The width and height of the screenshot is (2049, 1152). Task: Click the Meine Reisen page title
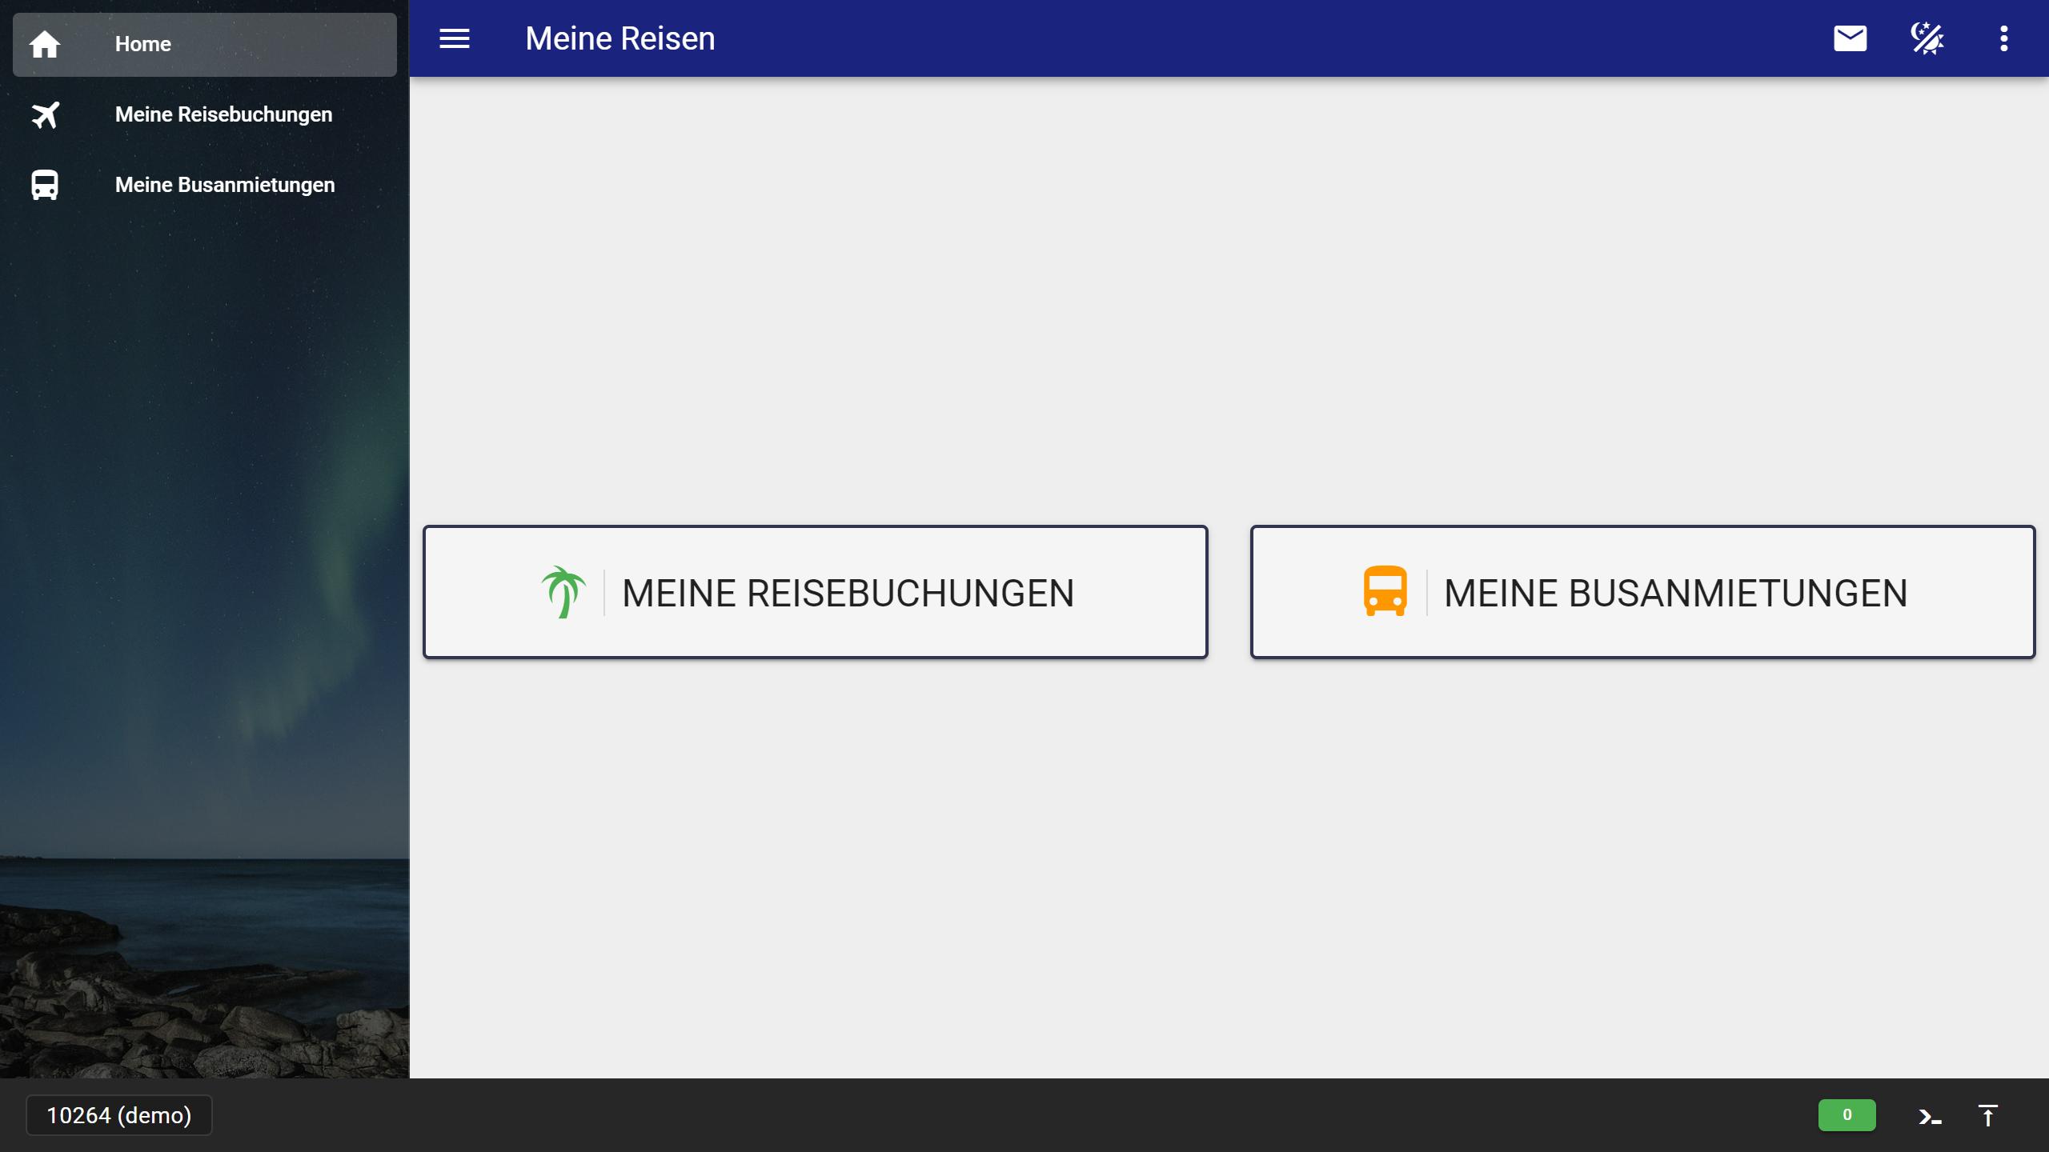620,38
